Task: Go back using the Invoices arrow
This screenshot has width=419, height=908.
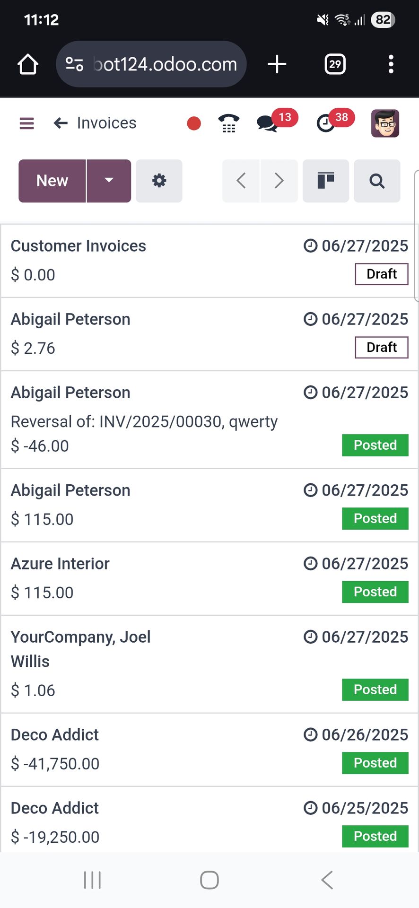Action: pyautogui.click(x=61, y=123)
